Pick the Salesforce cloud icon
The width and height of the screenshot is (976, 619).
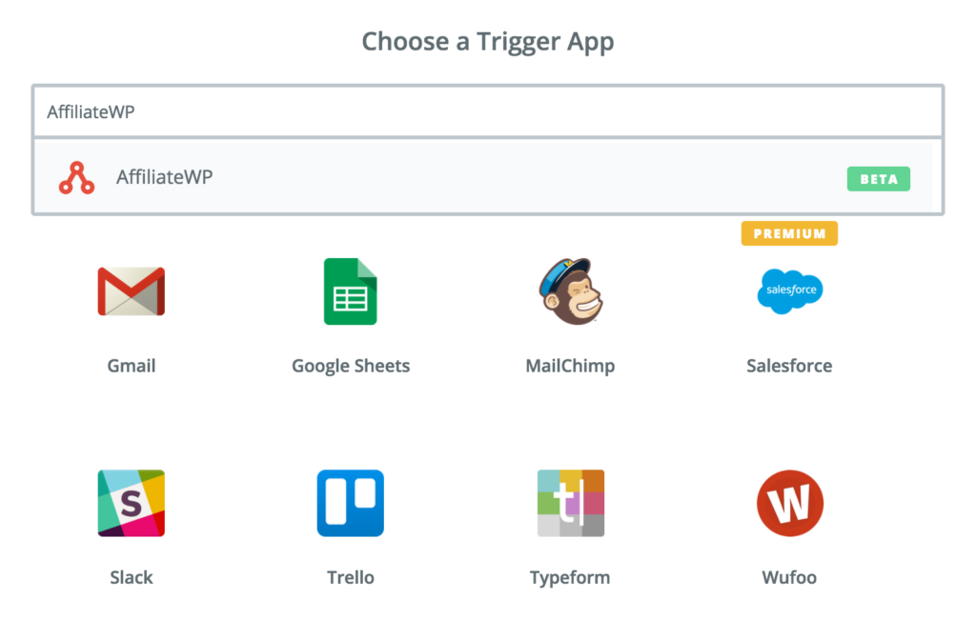[790, 290]
